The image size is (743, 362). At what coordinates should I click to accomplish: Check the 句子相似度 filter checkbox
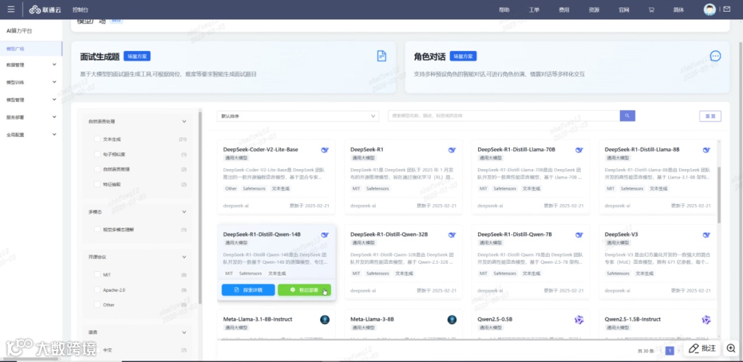tap(97, 155)
